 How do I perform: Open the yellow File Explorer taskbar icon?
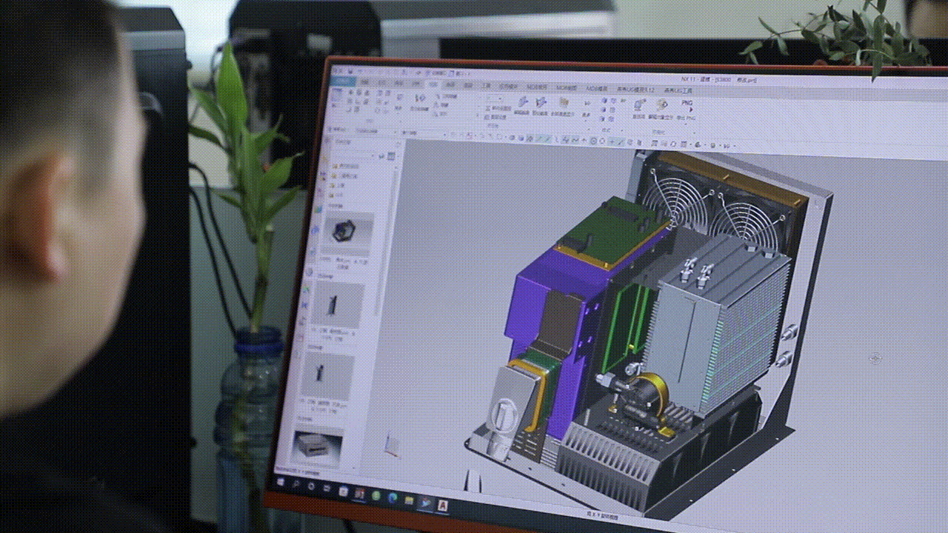pyautogui.click(x=409, y=500)
